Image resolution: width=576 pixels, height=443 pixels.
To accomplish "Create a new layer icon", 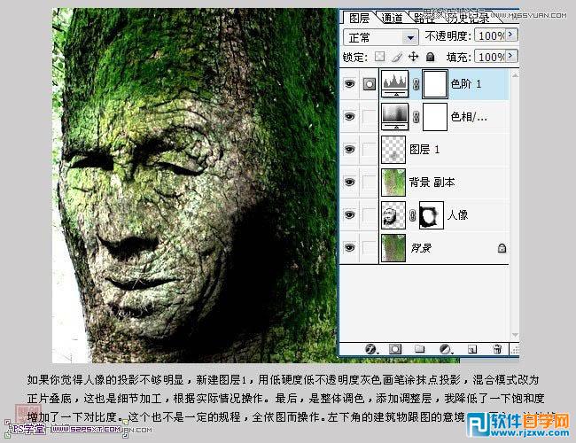I will click(x=472, y=349).
